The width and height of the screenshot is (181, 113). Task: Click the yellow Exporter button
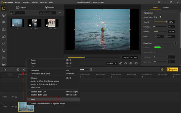(x=172, y=69)
